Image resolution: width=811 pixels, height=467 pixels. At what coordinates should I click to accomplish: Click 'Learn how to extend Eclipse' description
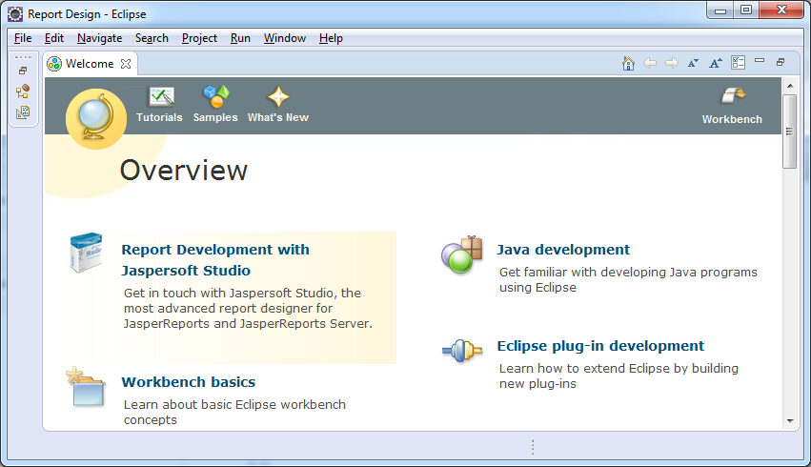pos(618,376)
